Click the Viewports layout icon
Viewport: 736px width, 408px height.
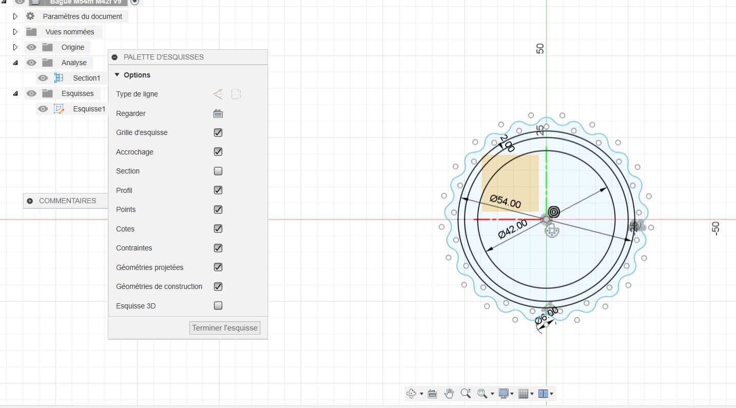tap(543, 394)
